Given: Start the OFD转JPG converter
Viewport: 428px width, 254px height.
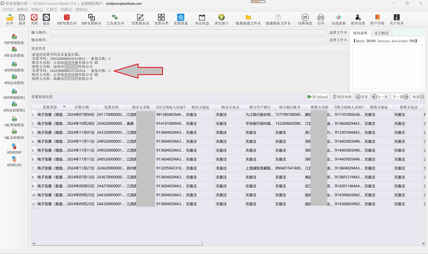Looking at the screenshot, I should click(x=14, y=162).
